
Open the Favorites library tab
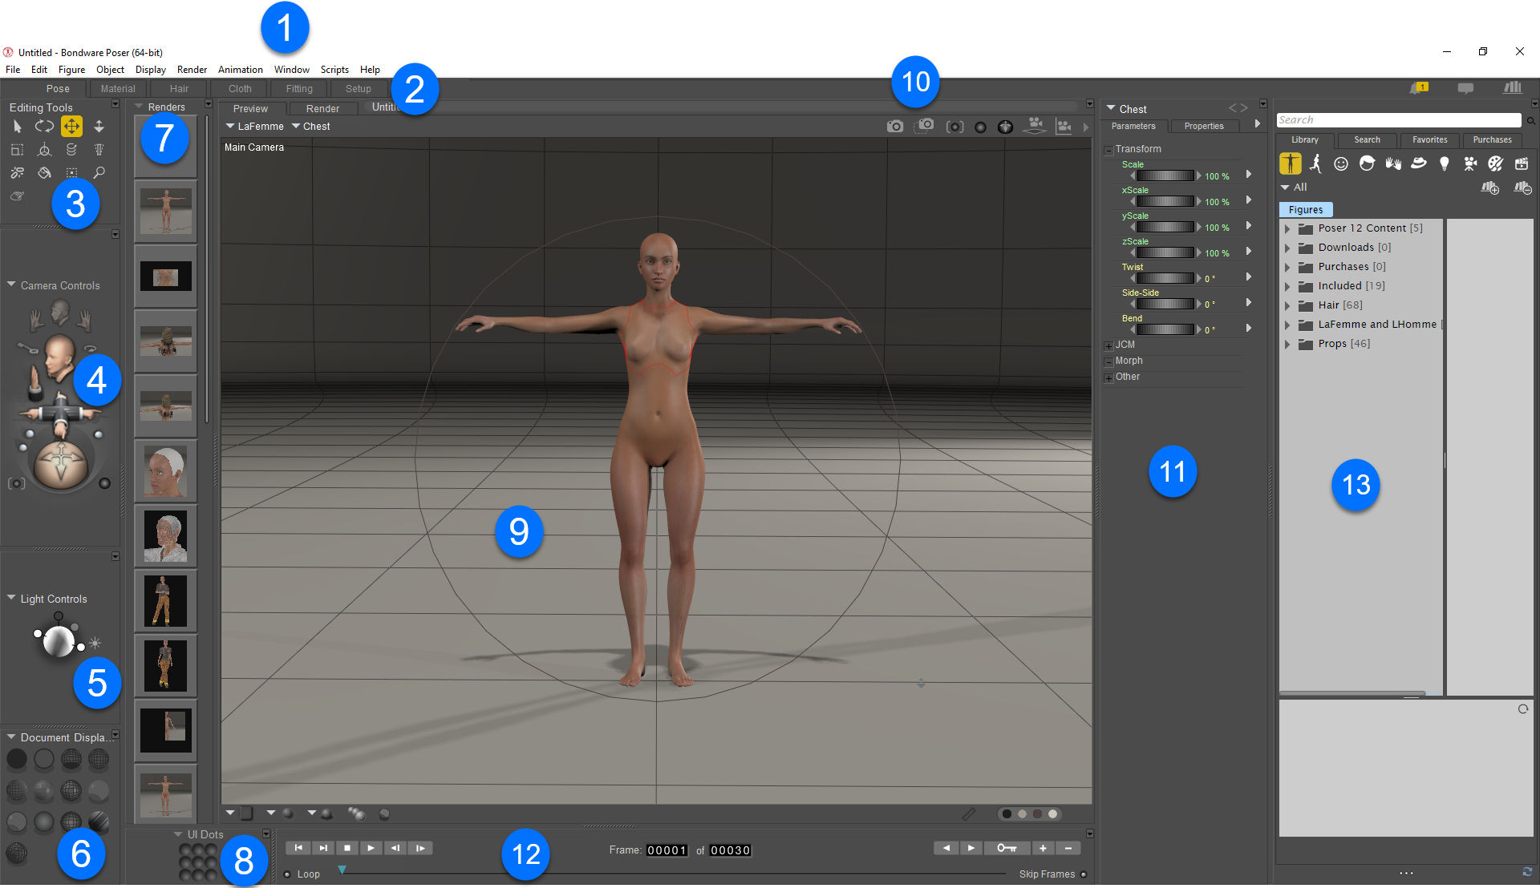(x=1429, y=140)
